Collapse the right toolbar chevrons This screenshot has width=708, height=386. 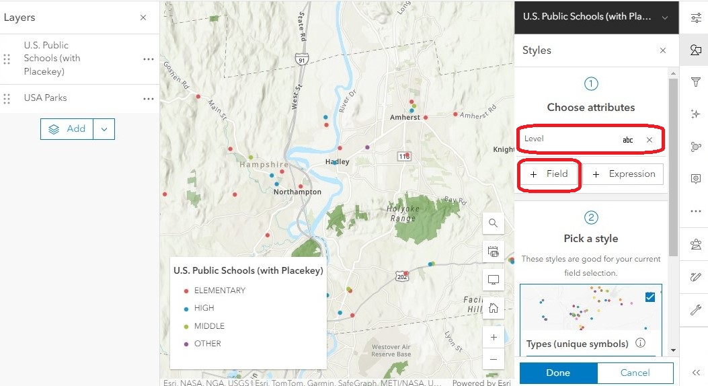click(696, 373)
